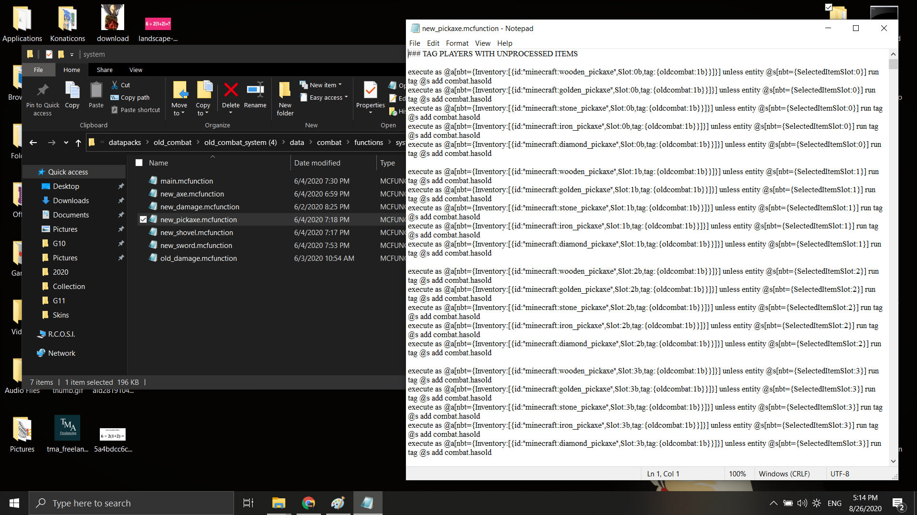The image size is (917, 515).
Task: Click the red Delete icon in ribbon
Action: tap(231, 90)
